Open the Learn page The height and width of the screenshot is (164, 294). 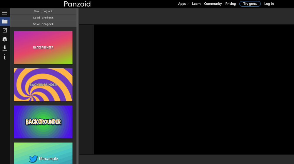[x=196, y=4]
